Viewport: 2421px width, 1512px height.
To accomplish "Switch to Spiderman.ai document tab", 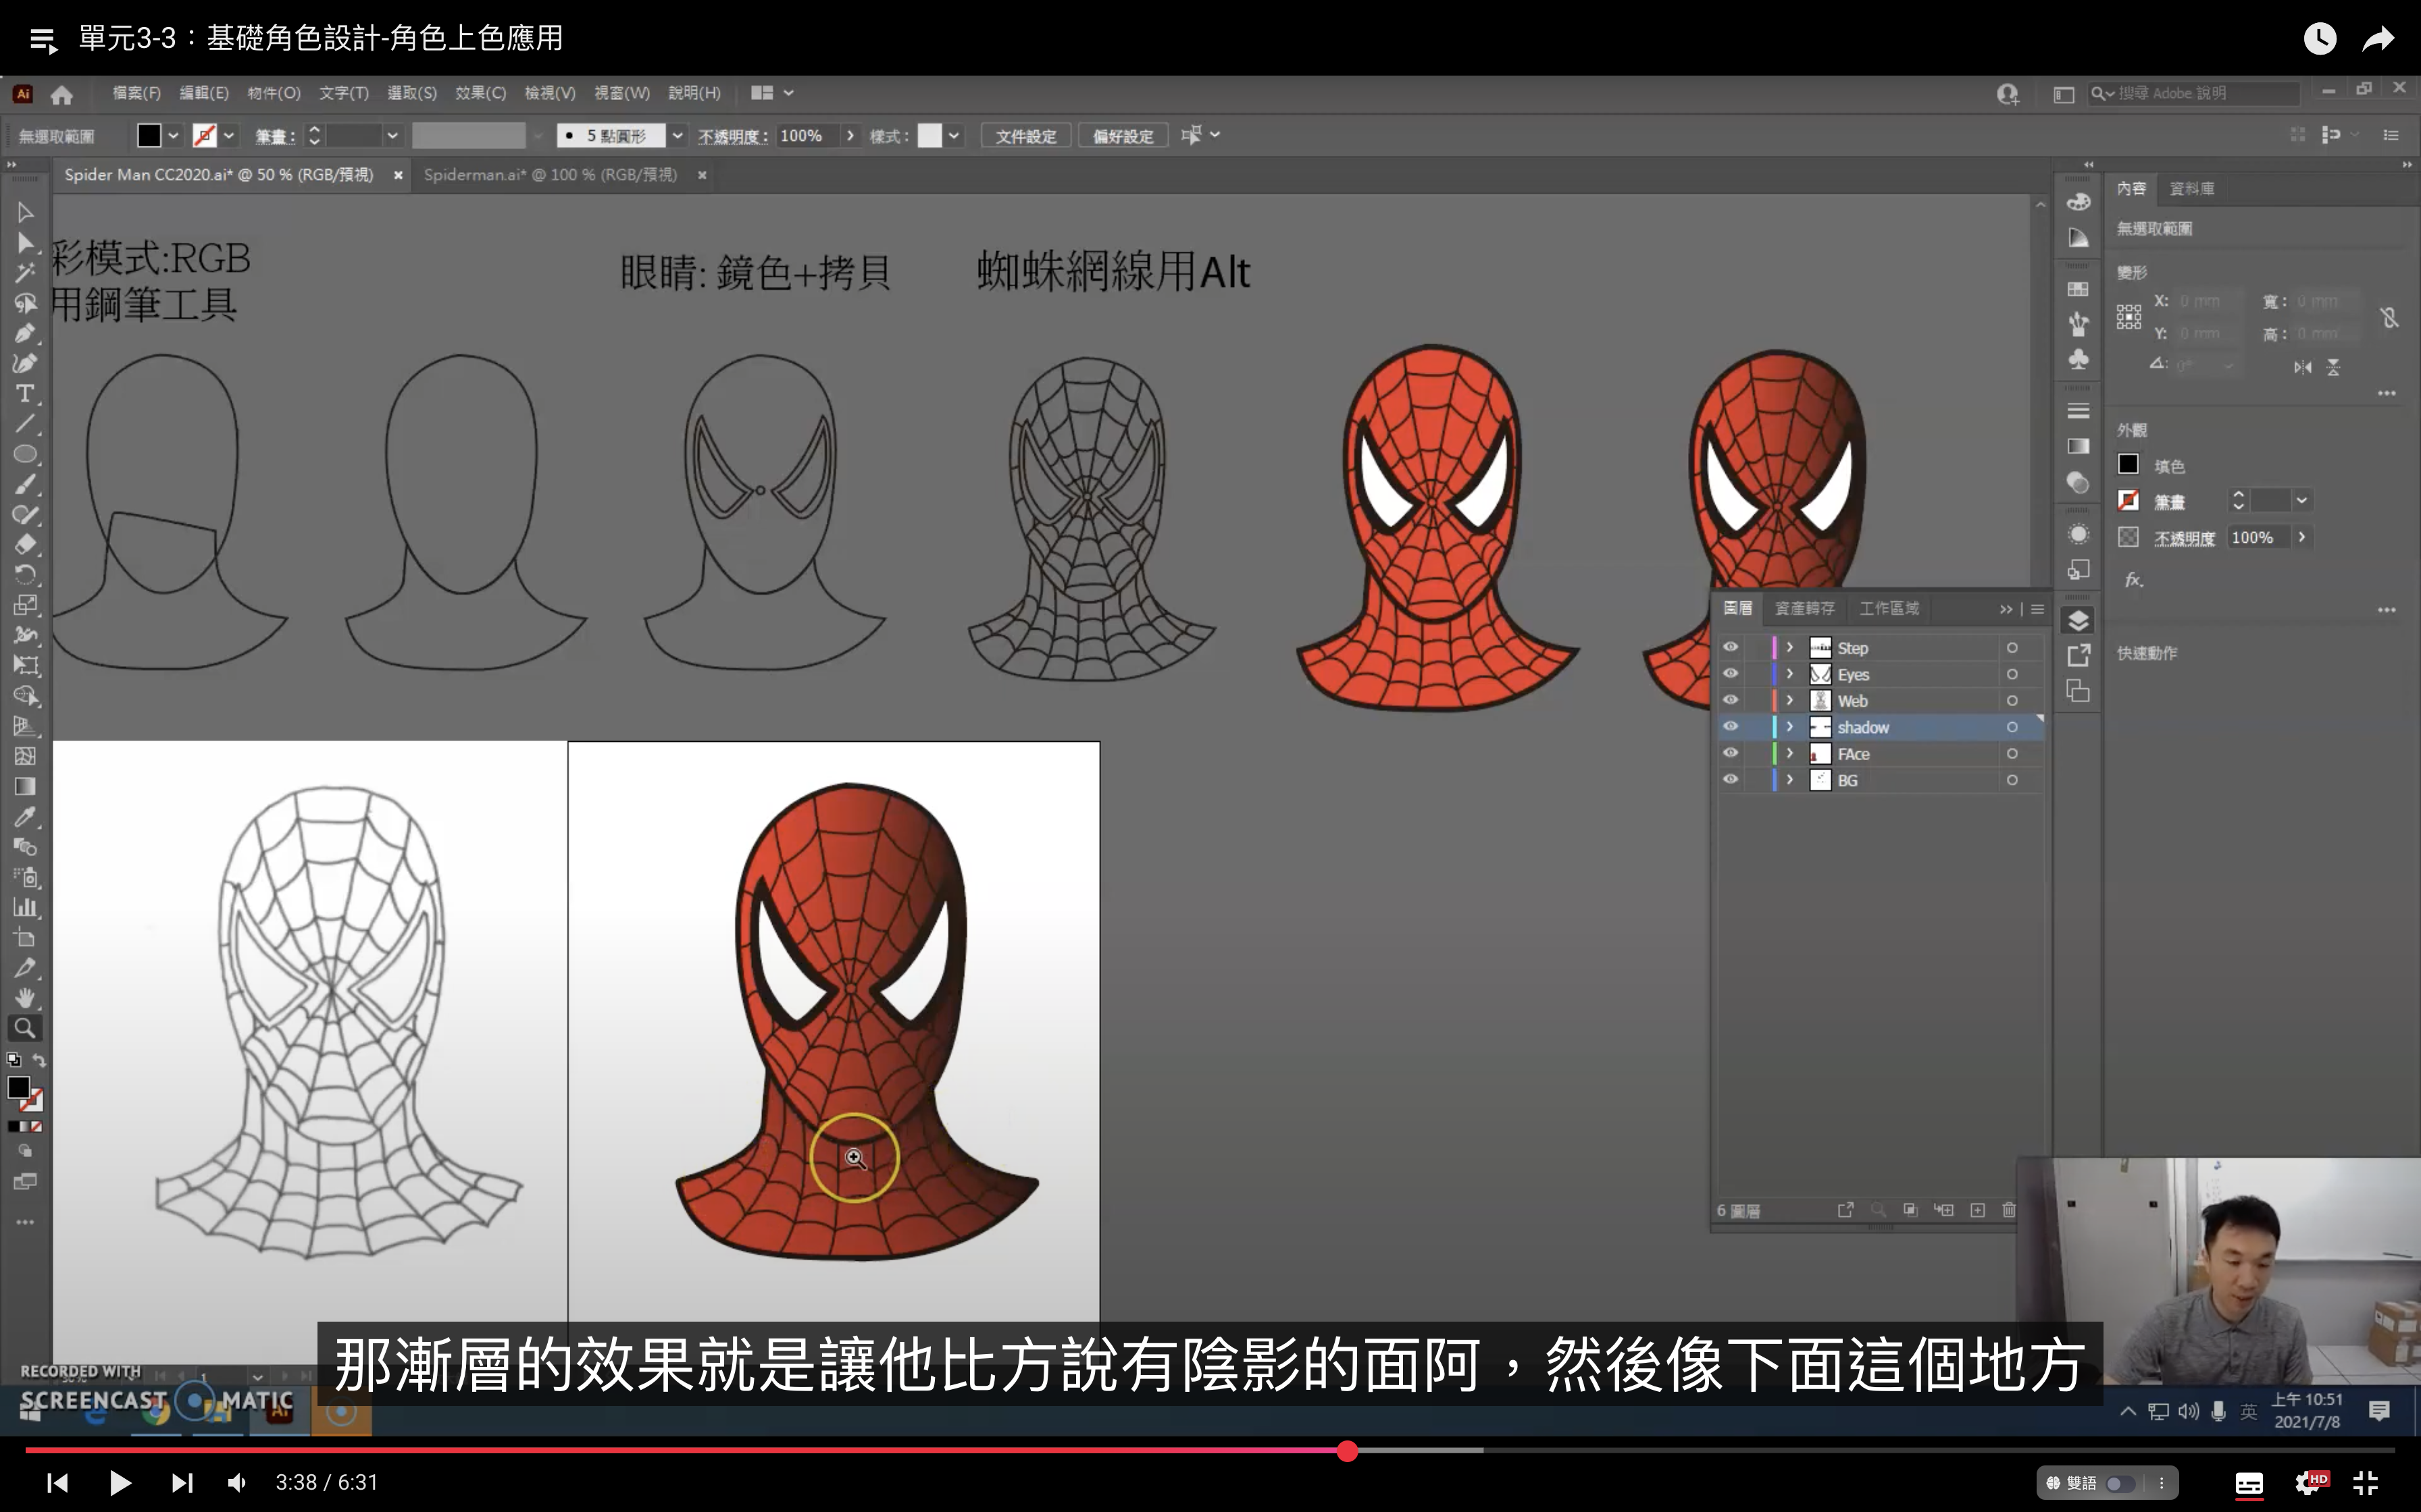I will [x=551, y=175].
